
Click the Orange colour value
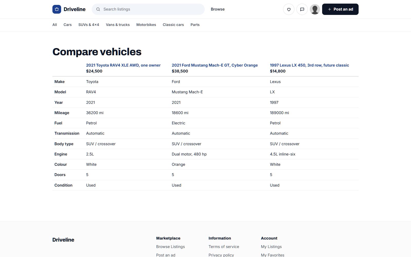pyautogui.click(x=179, y=164)
